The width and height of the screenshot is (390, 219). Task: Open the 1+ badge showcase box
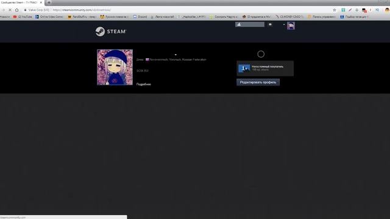265,68
